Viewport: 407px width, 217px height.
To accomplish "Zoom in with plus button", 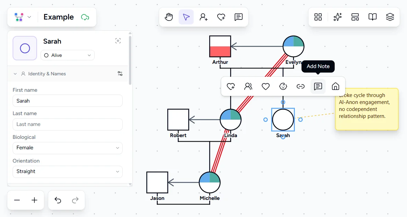I will coord(34,200).
